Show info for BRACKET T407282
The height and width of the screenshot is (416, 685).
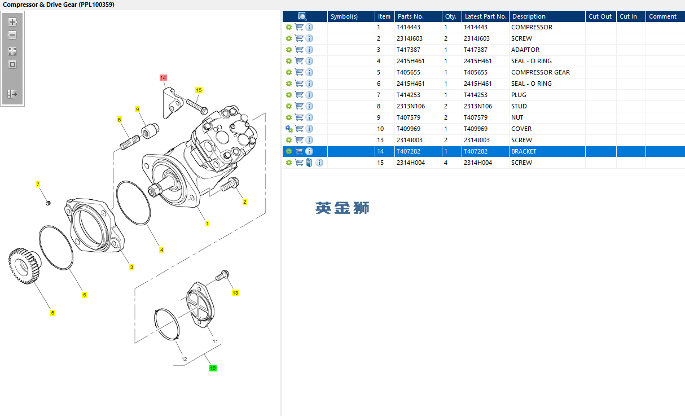coord(309,151)
